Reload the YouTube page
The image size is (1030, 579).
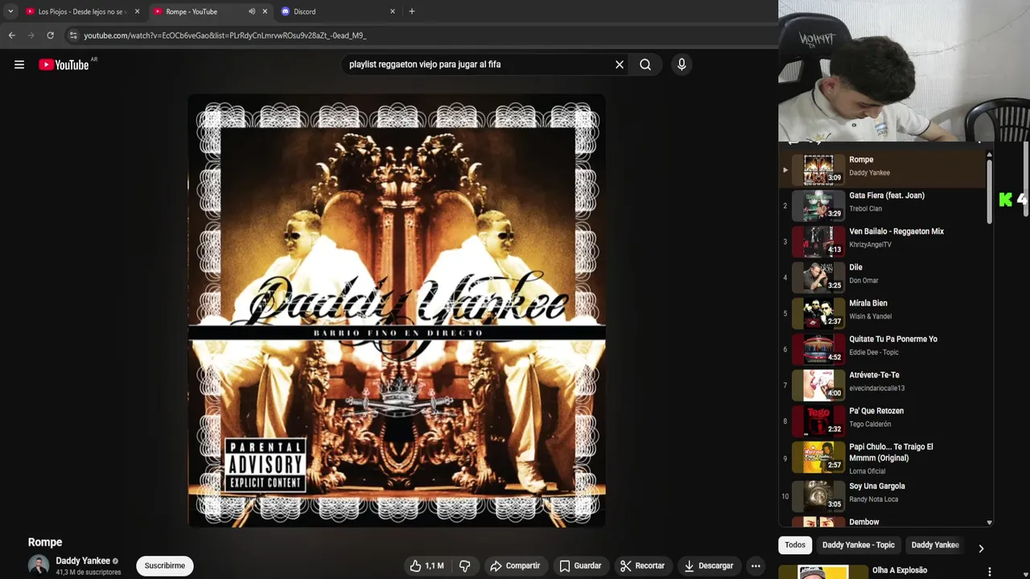click(x=50, y=35)
